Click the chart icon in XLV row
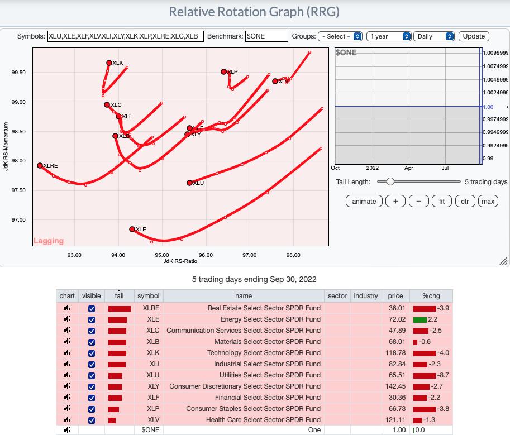510x435 pixels. (x=67, y=420)
